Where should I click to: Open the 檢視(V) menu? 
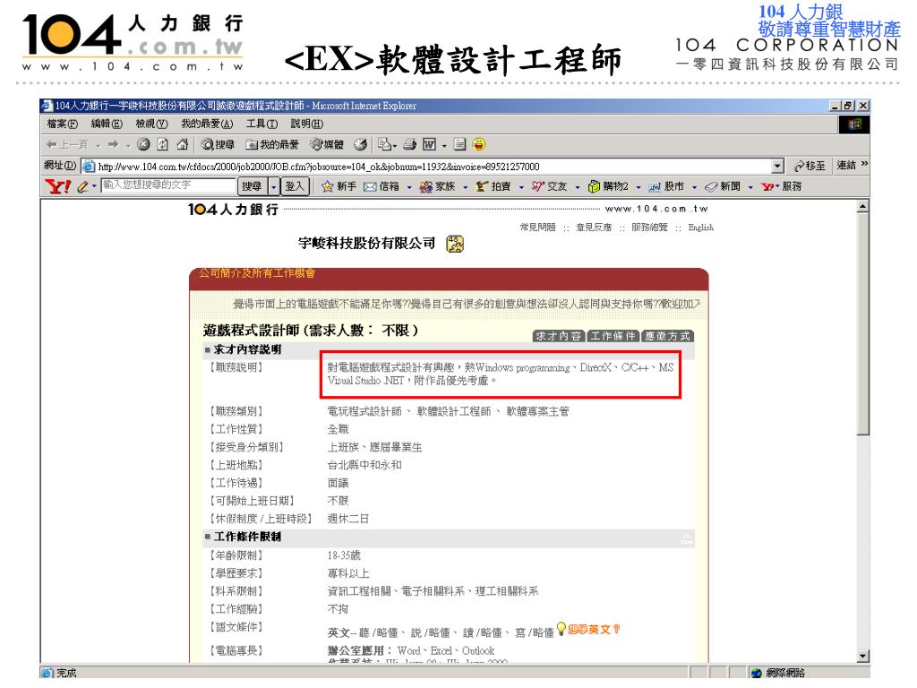pos(151,124)
